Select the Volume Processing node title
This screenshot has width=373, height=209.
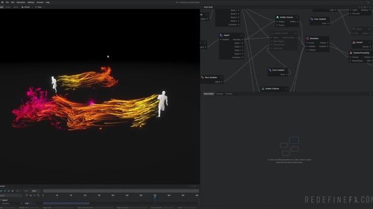click(361, 53)
